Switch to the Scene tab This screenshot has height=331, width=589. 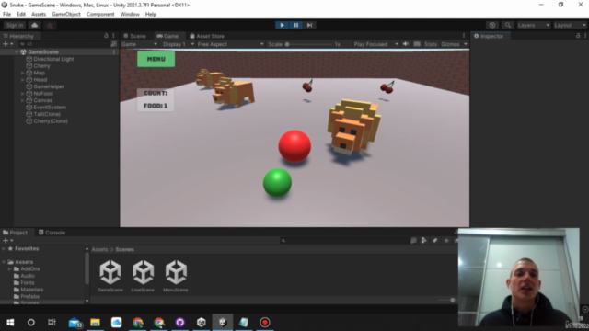point(135,36)
